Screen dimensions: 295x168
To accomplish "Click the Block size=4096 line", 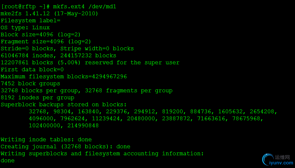I will tap(41, 35).
